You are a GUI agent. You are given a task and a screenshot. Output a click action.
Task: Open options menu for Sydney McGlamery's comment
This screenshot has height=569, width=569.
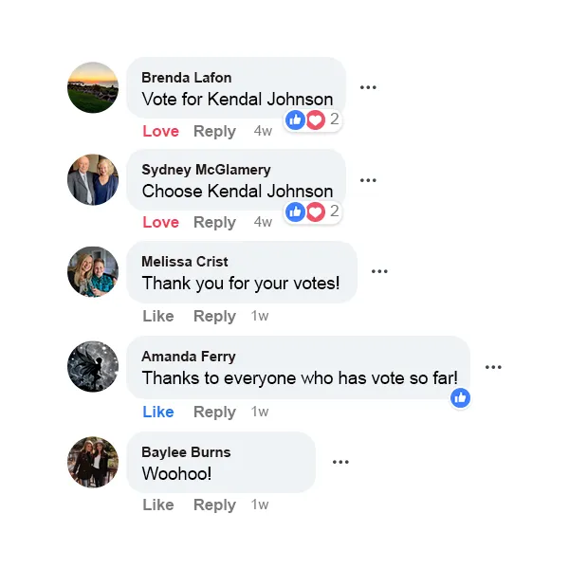coord(368,180)
